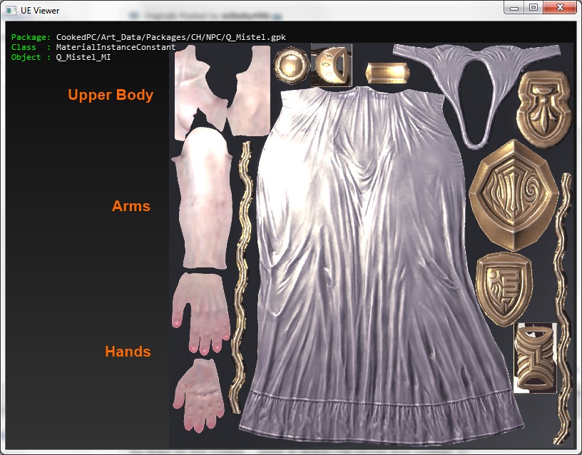Maximize the UE Viewer window

tap(533, 8)
